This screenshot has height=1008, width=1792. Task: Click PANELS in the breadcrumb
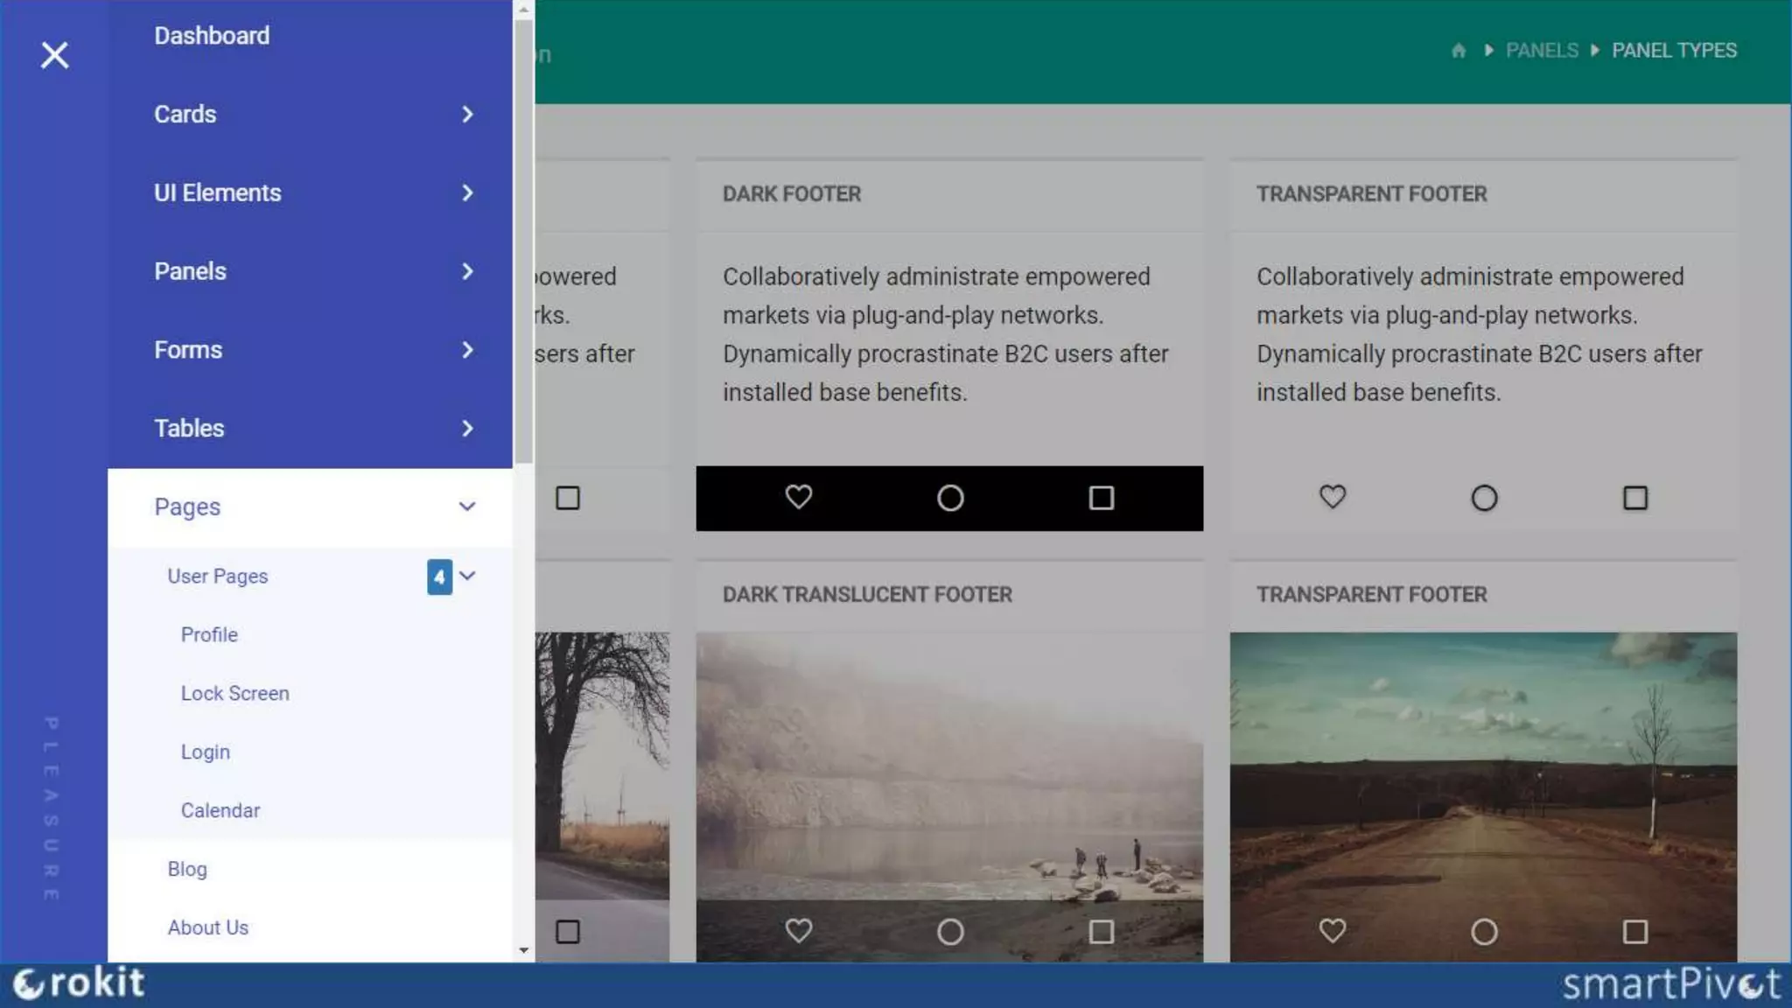pyautogui.click(x=1542, y=51)
